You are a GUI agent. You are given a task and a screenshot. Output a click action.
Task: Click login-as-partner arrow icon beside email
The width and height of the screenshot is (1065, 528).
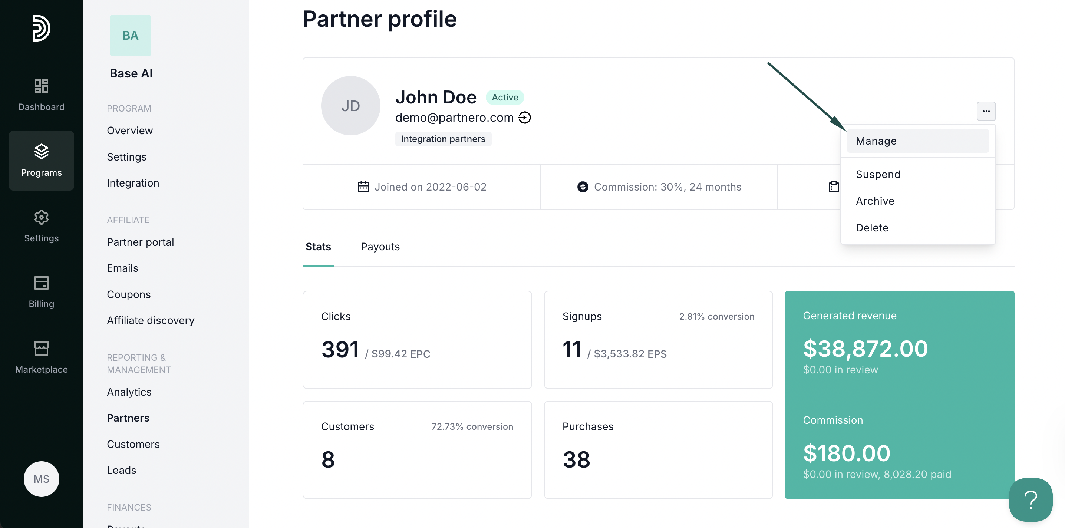525,118
